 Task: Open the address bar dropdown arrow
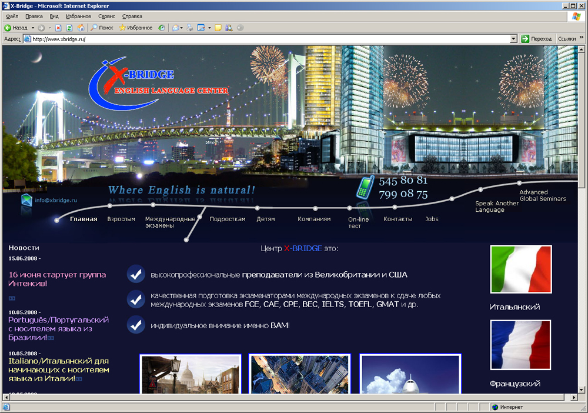tap(514, 39)
